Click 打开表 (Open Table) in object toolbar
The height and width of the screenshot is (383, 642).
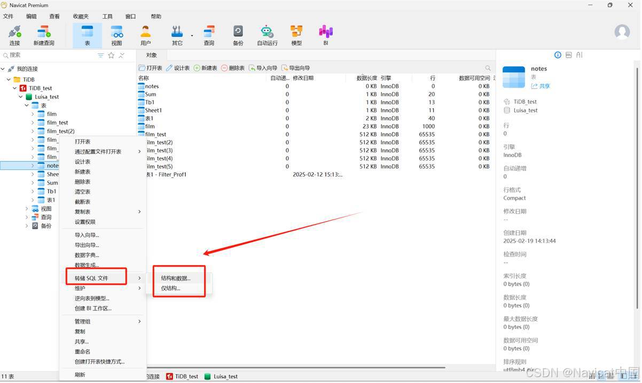coord(151,68)
